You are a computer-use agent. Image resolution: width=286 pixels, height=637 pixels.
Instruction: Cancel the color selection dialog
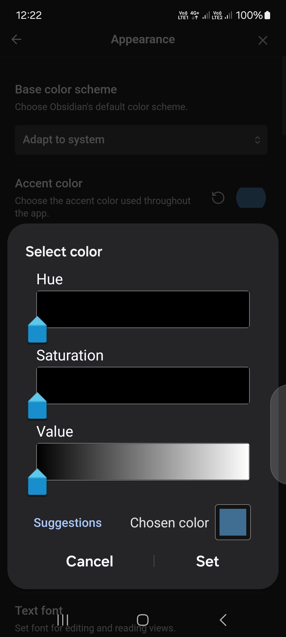pyautogui.click(x=90, y=561)
